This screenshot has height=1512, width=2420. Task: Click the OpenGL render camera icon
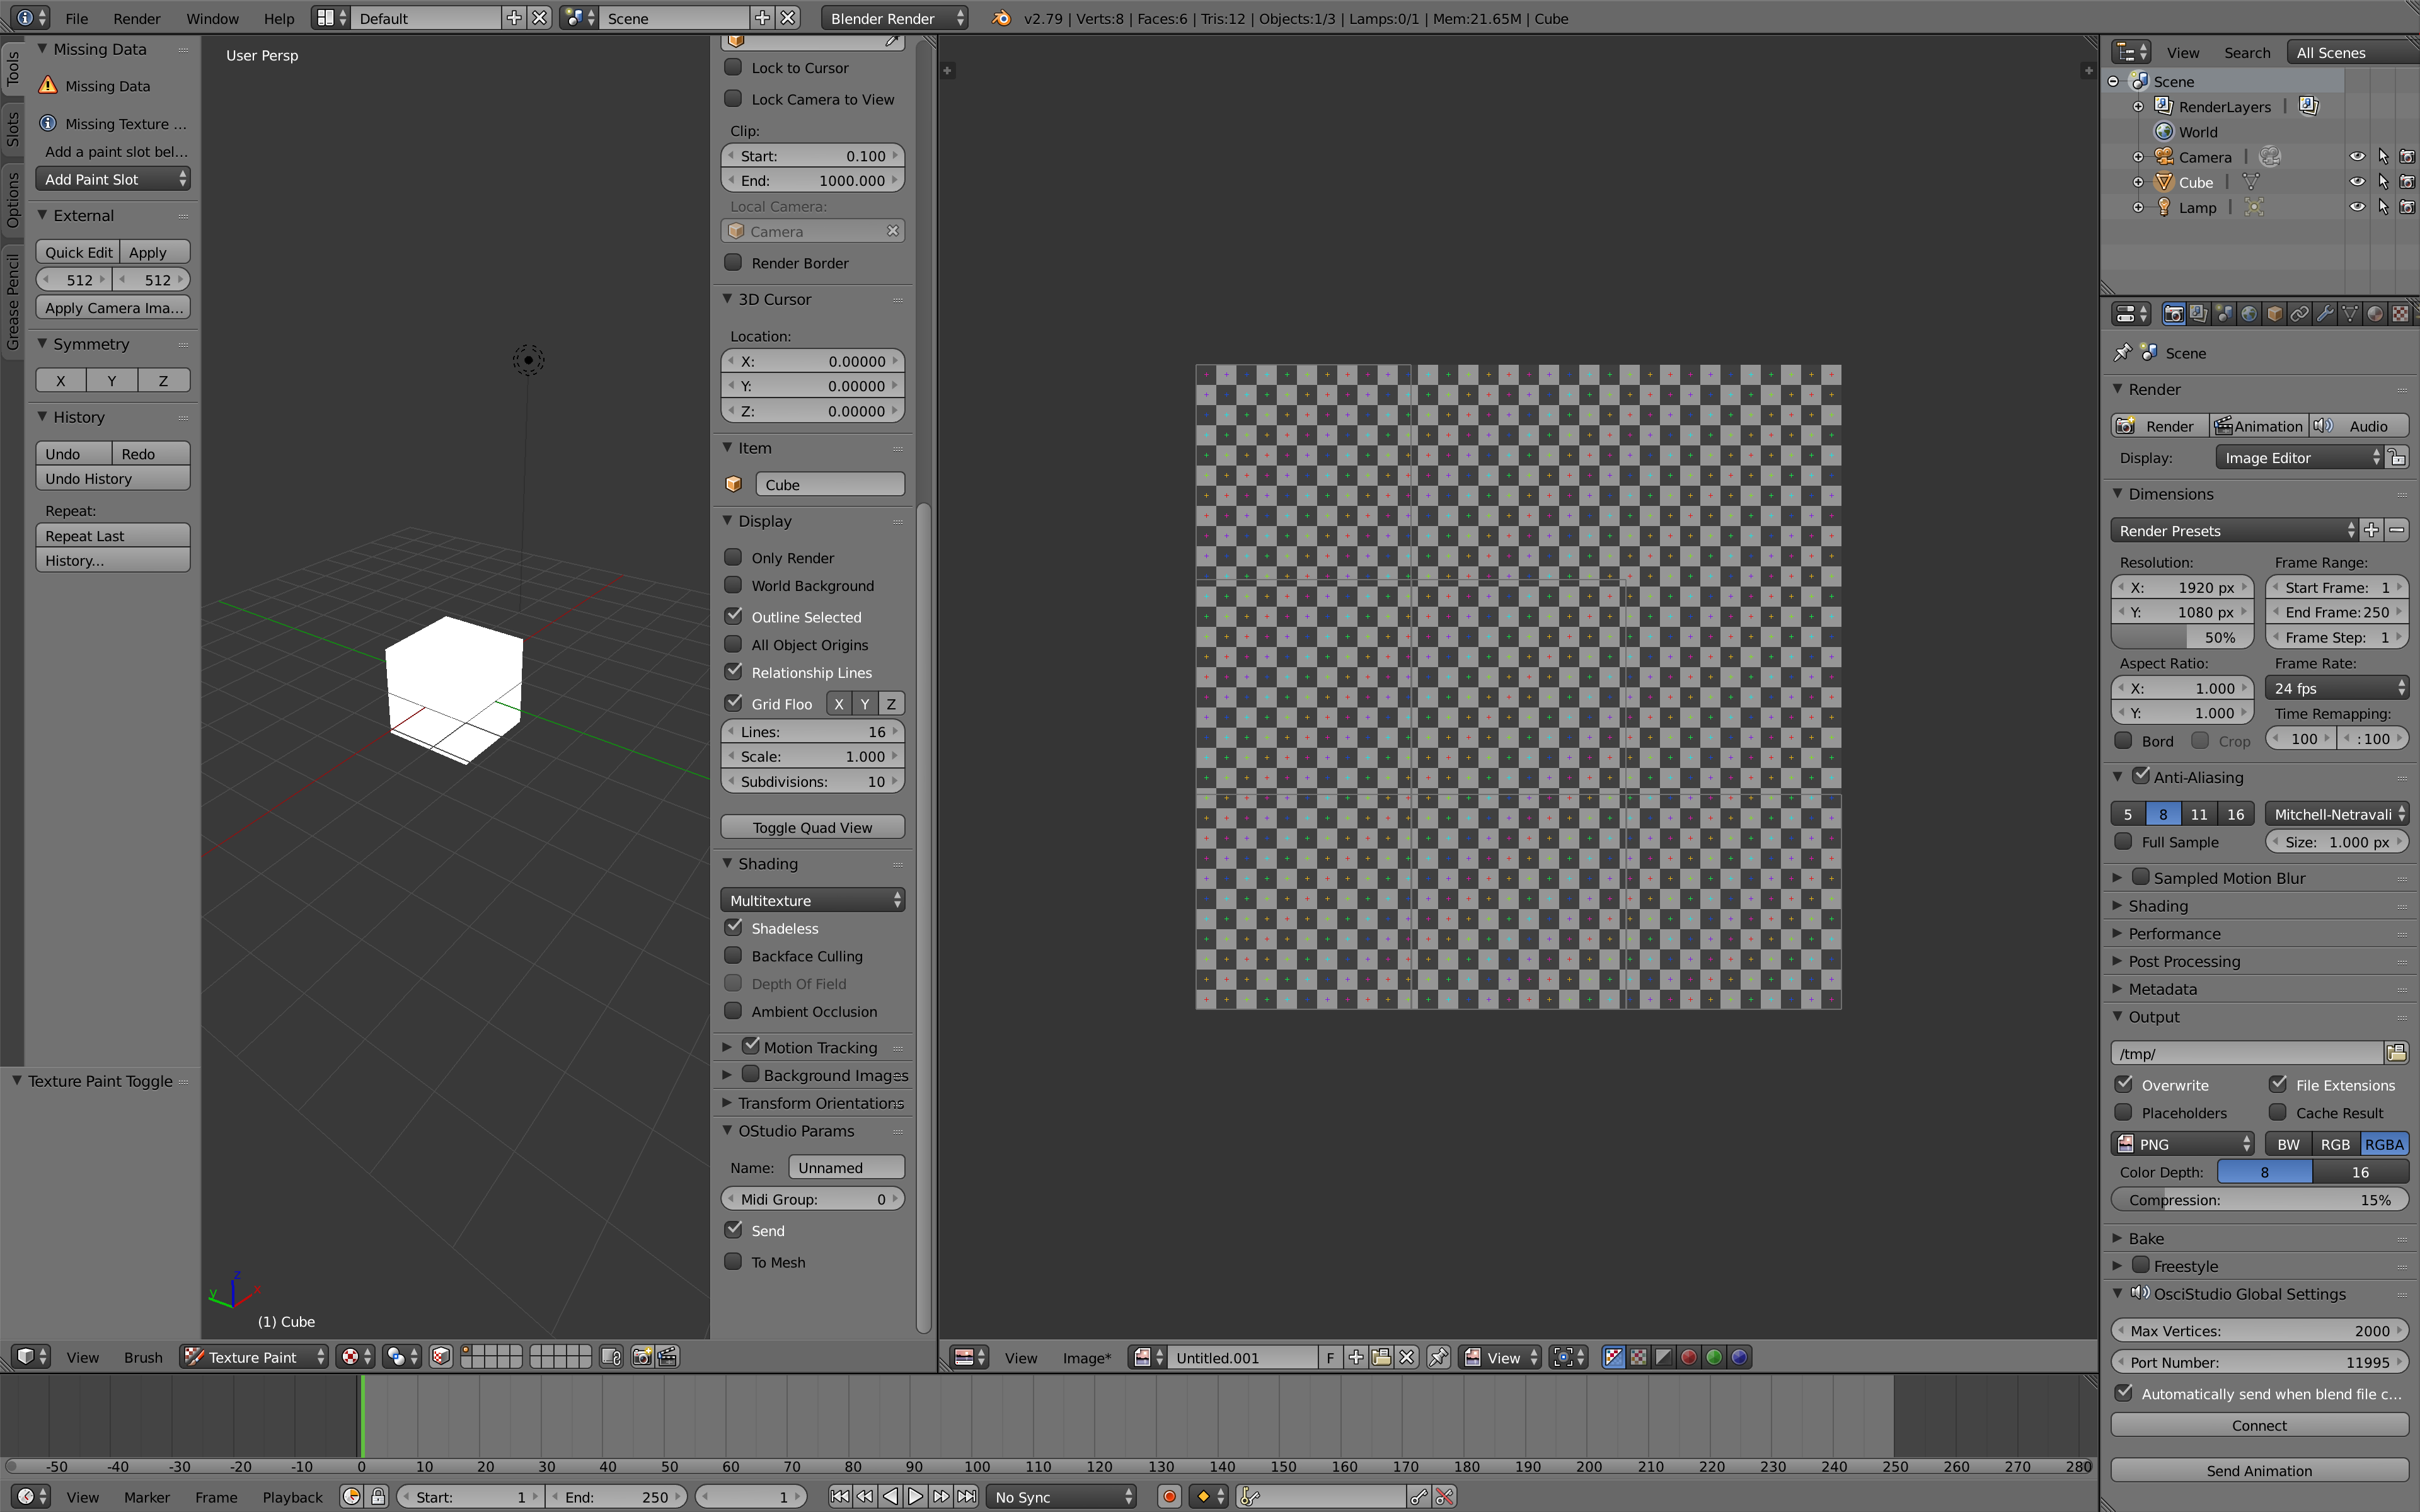coord(642,1357)
